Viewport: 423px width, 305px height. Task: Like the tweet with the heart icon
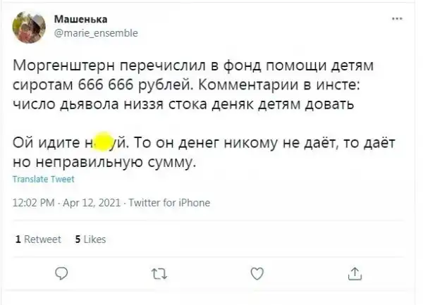pyautogui.click(x=257, y=274)
